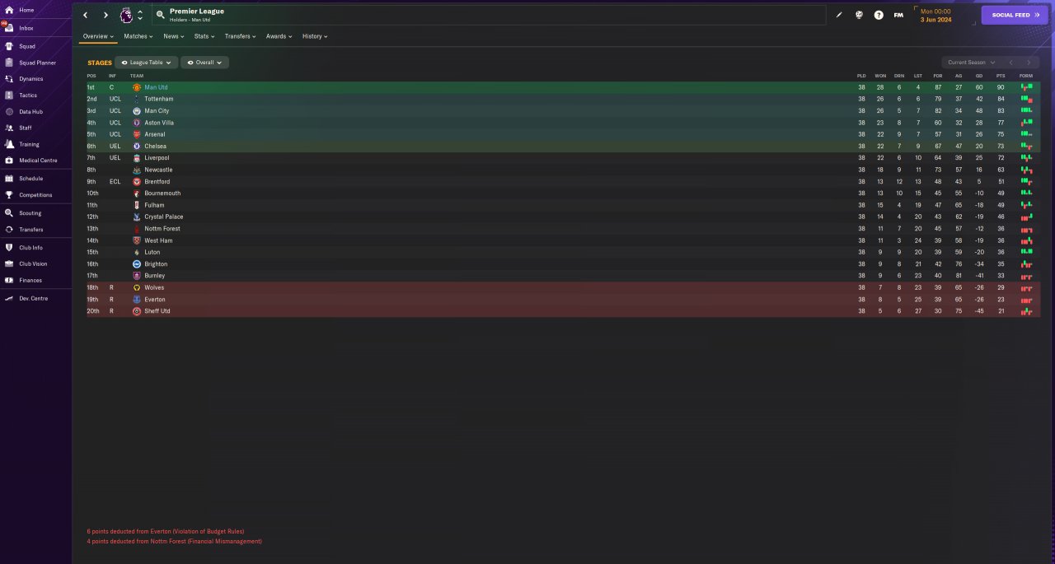Image resolution: width=1055 pixels, height=564 pixels.
Task: Click the pencil edit icon
Action: coord(839,15)
